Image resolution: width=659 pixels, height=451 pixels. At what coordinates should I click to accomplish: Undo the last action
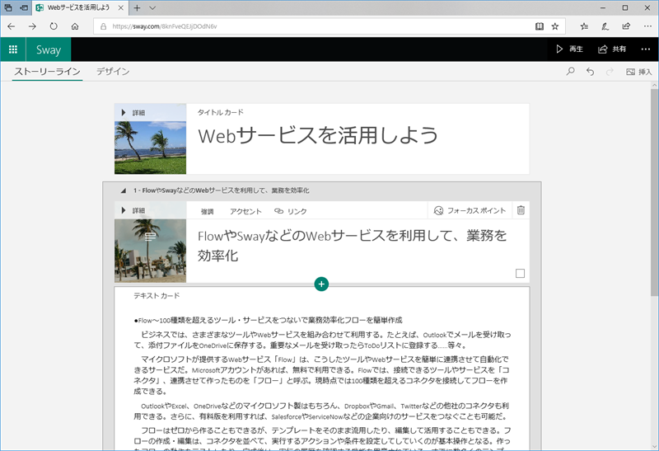590,72
